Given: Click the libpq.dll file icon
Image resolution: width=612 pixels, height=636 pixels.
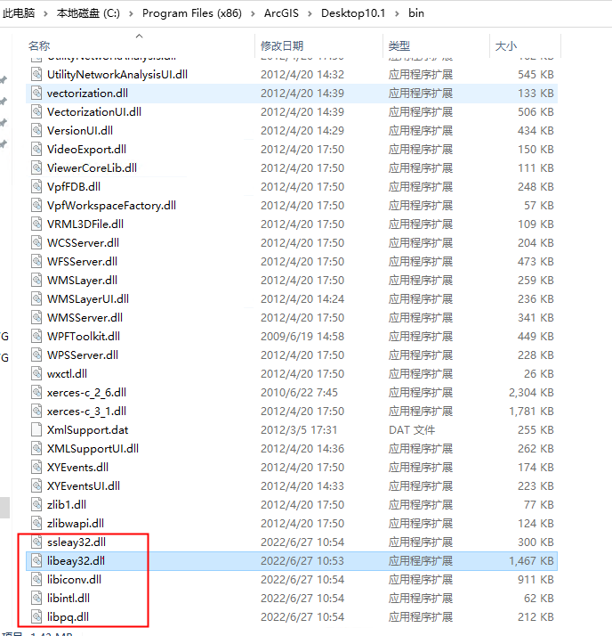Looking at the screenshot, I should pos(36,617).
